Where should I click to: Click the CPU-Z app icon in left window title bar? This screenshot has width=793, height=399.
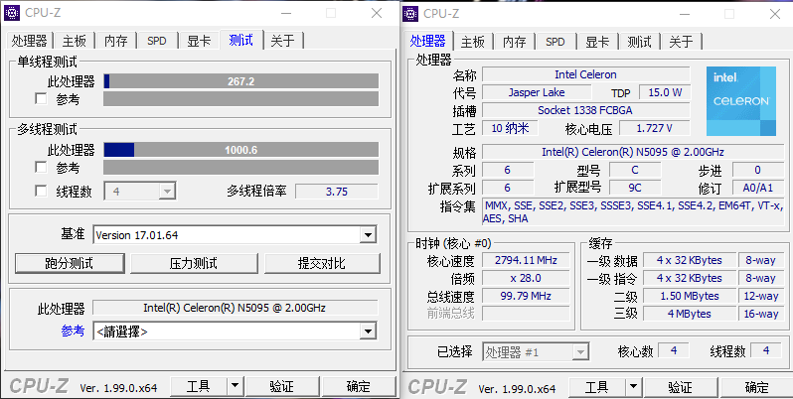[12, 13]
